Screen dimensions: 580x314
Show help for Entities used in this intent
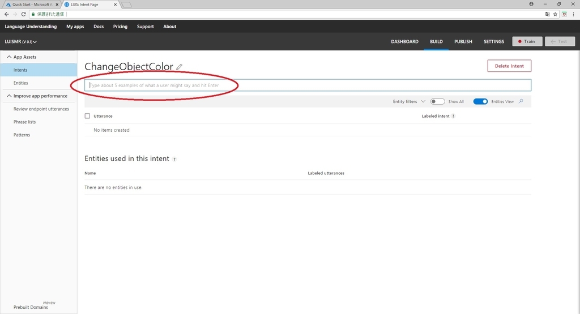click(174, 159)
